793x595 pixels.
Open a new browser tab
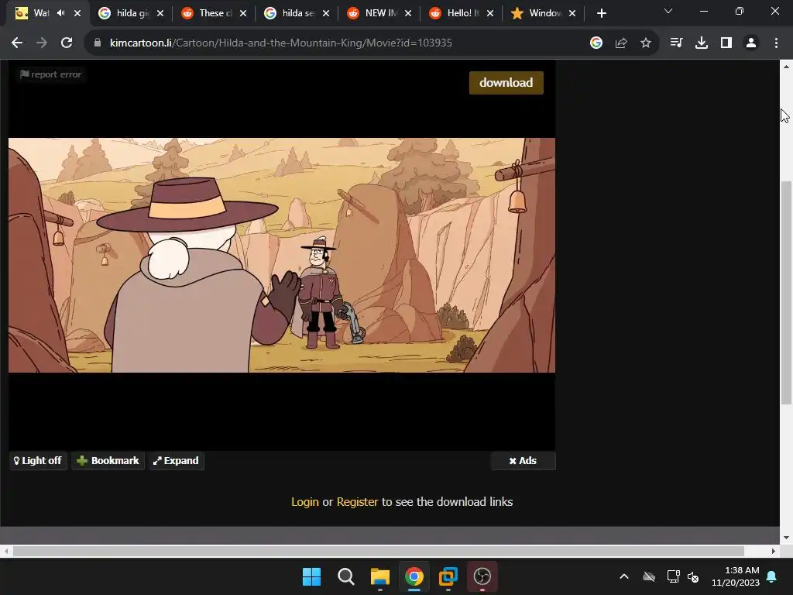coord(601,14)
